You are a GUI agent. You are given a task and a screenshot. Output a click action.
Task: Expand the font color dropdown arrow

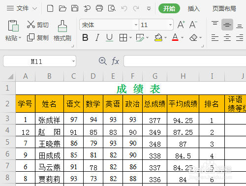182,38
